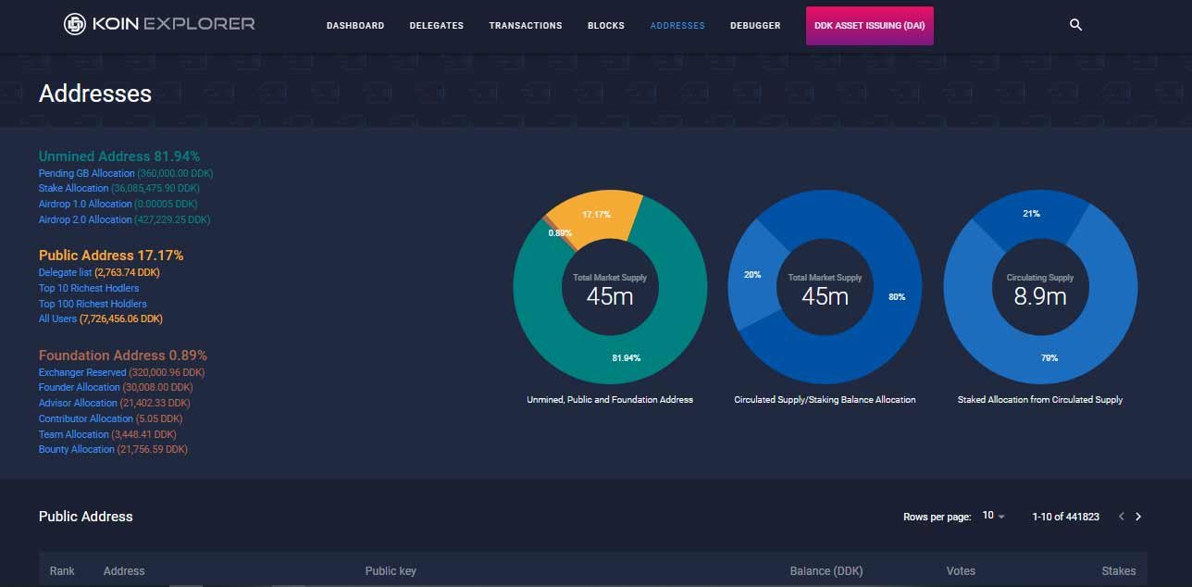Open the Bounty Allocation link

pyautogui.click(x=77, y=449)
